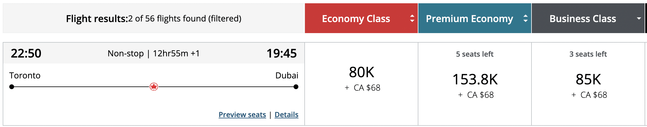Choose the 153.8K Premium Economy fare
Image resolution: width=647 pixels, height=127 pixels.
point(475,80)
